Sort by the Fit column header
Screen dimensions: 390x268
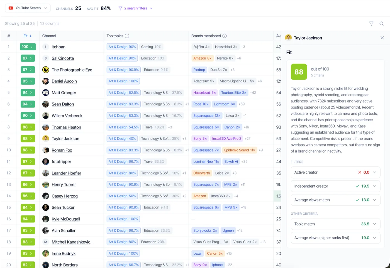coord(28,36)
